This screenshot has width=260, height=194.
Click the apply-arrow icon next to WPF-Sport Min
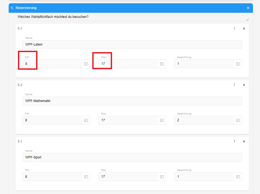pos(86,177)
